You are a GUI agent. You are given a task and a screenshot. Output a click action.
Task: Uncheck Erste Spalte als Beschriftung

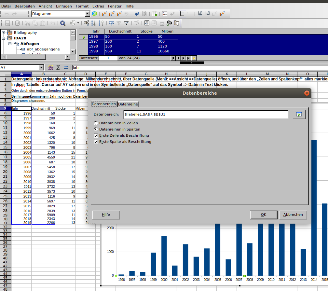tap(96, 142)
